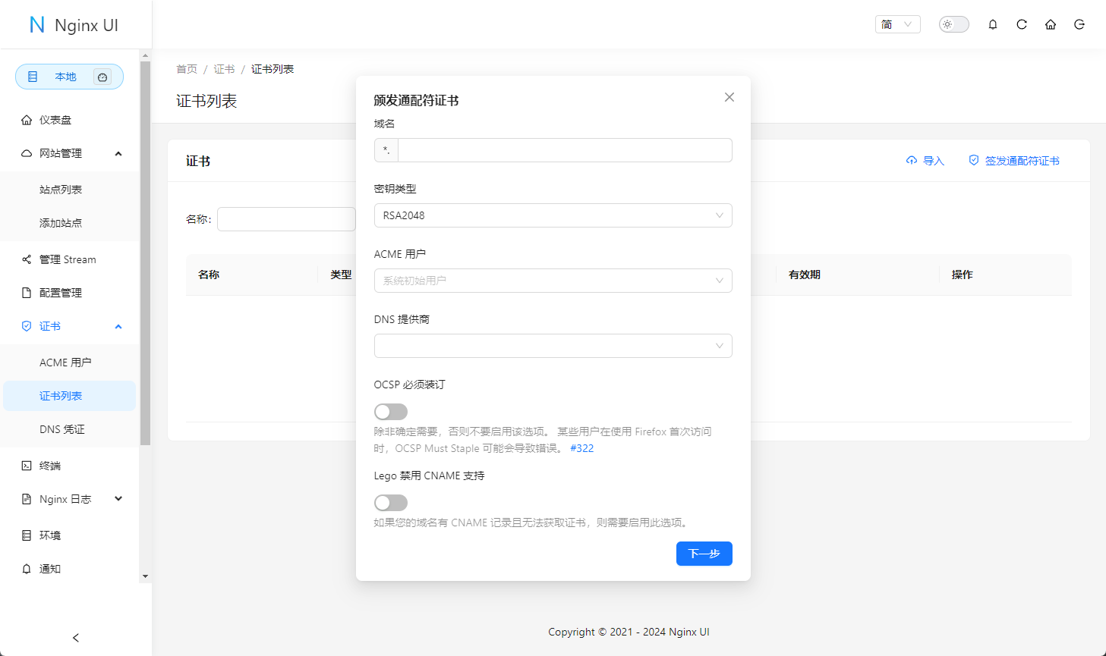Viewport: 1106px width, 656px height.
Task: Close the 颁发通配符证书 dialog
Action: pos(729,97)
